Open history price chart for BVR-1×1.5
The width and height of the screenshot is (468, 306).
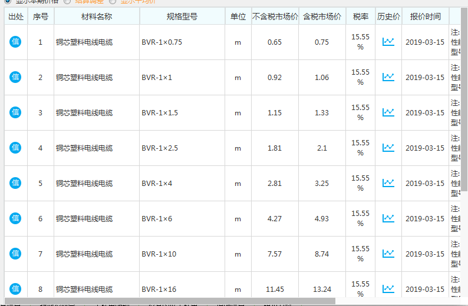click(388, 112)
